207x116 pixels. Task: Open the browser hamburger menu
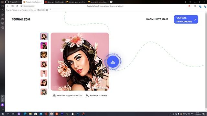coord(190,2)
